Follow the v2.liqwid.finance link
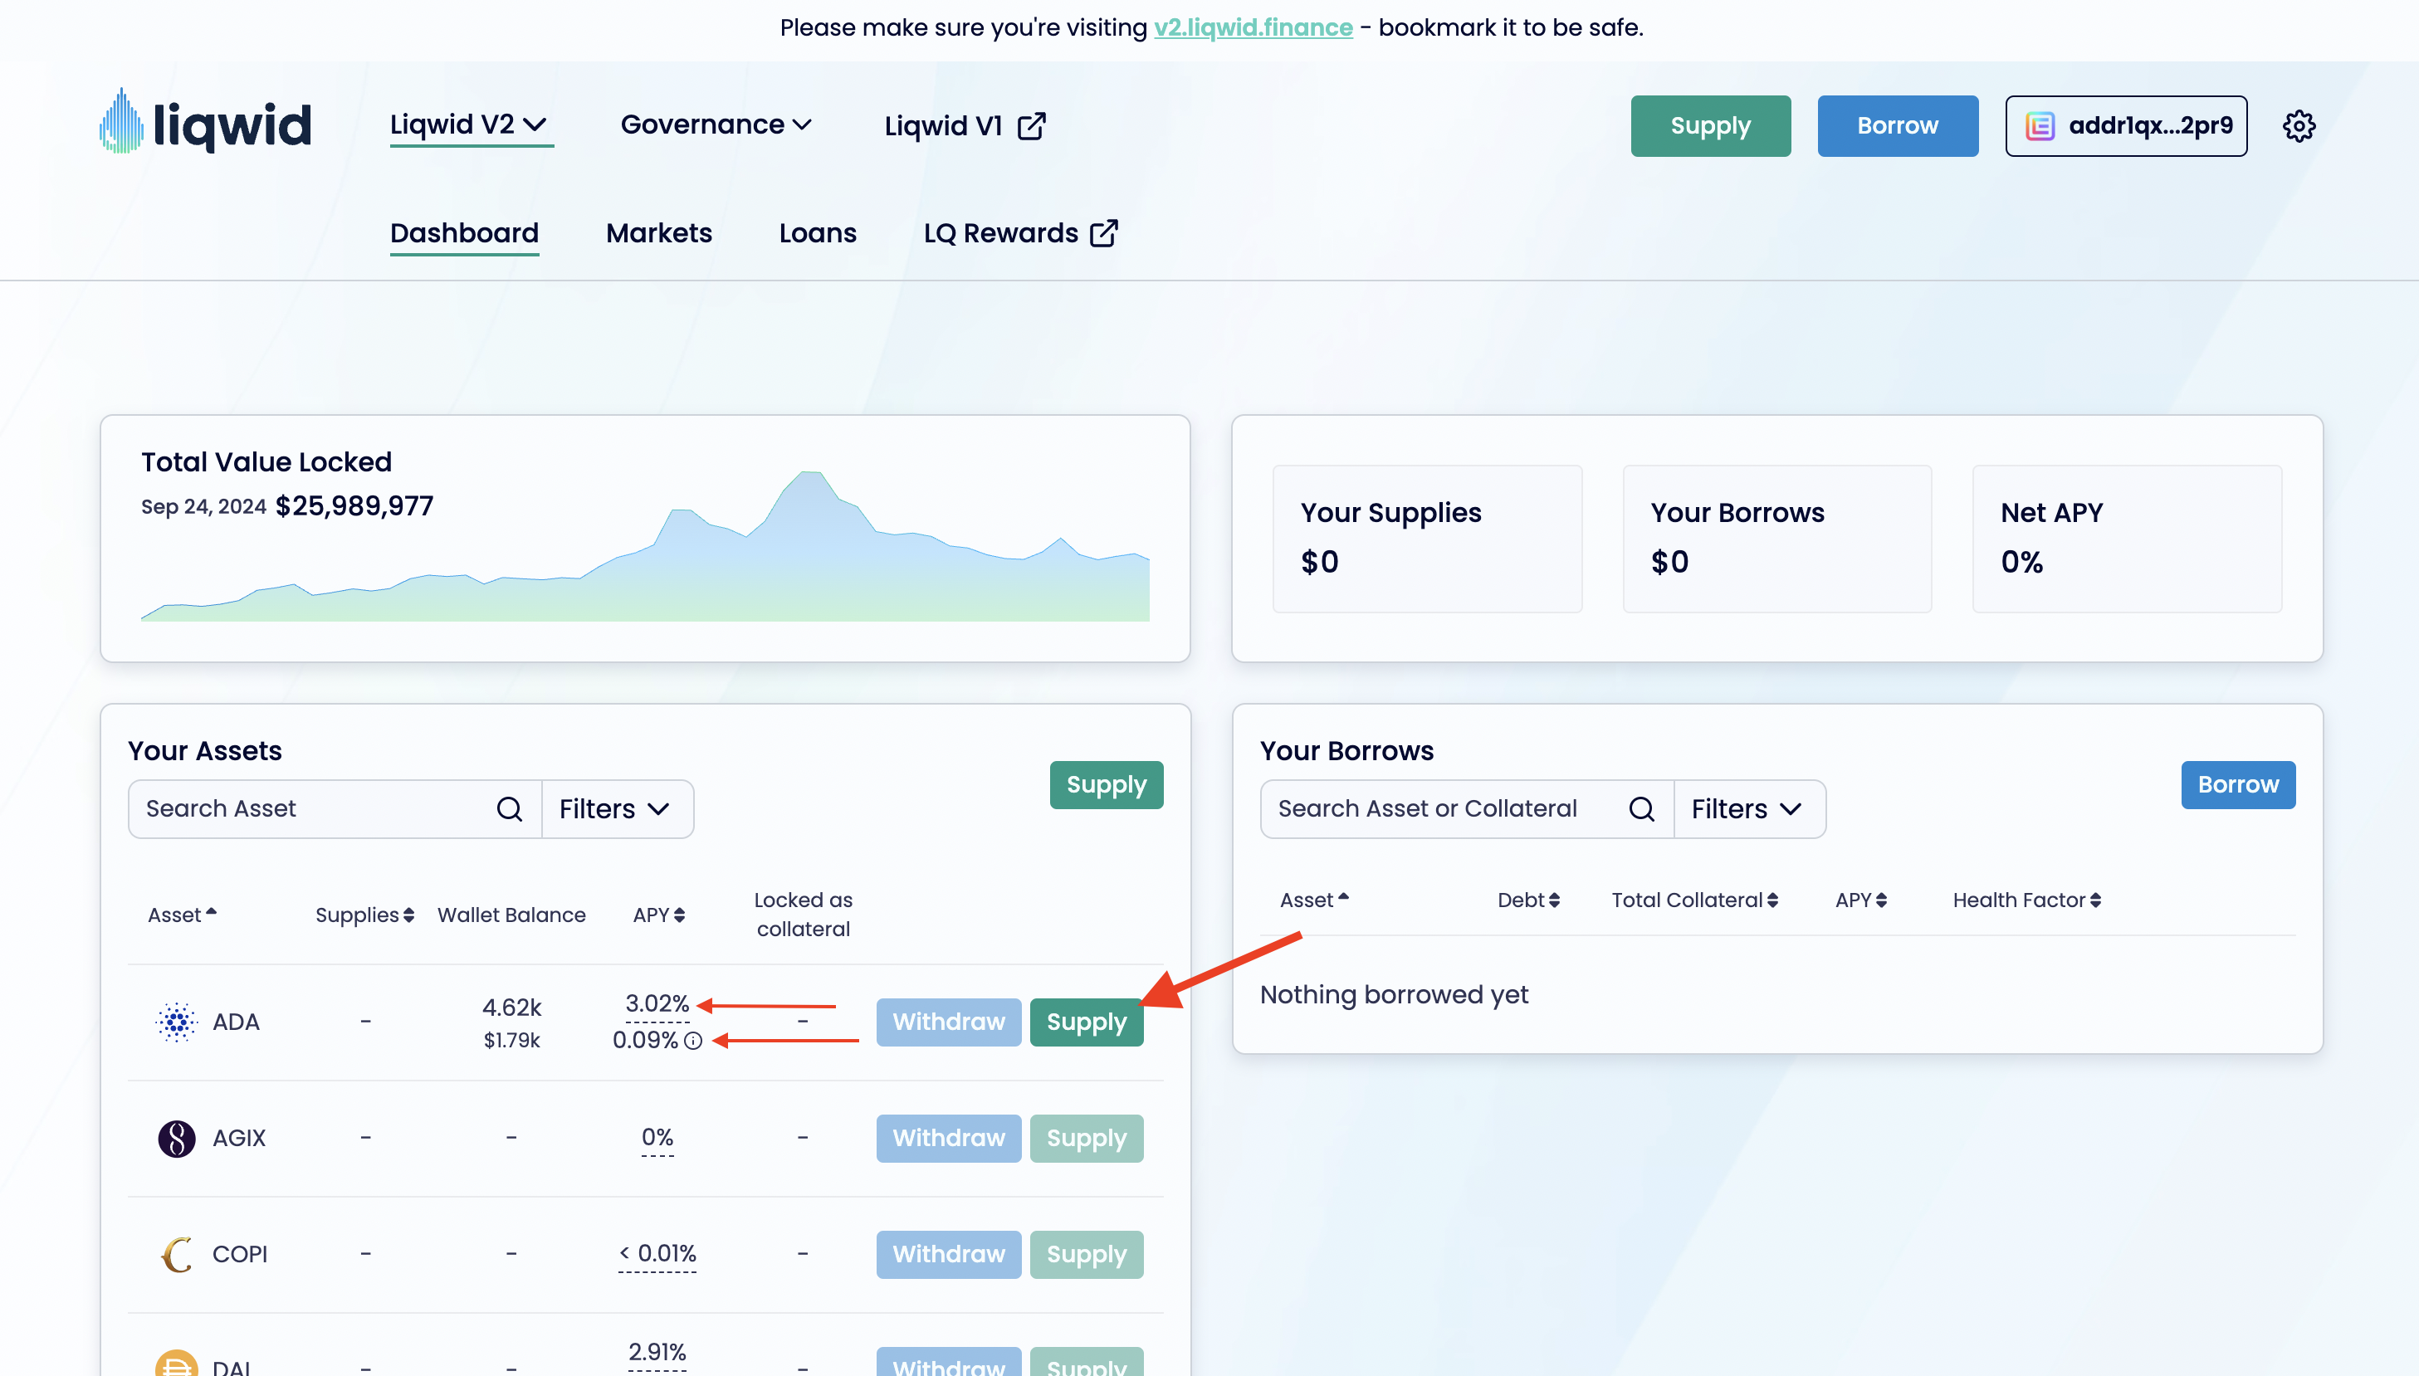 [1253, 27]
